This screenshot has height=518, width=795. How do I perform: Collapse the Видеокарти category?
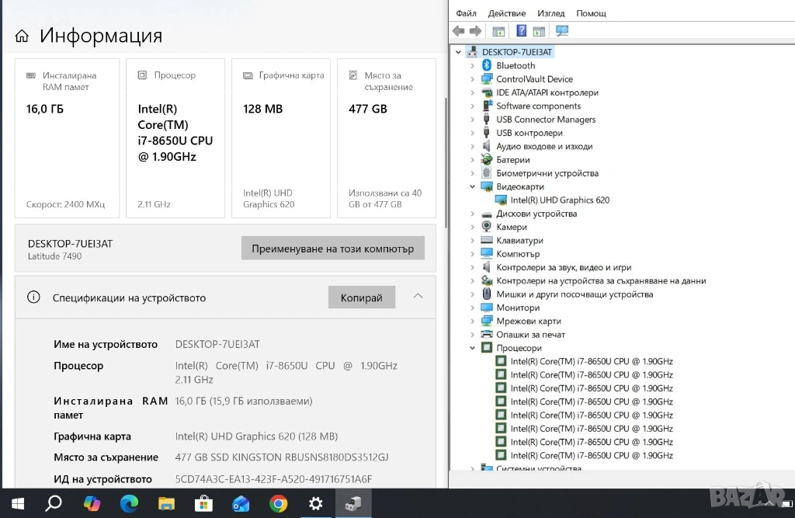pos(472,187)
